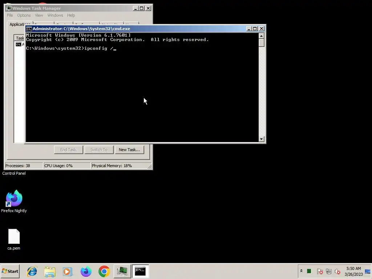
Task: Maximize the Windows Task Manager window
Action: coord(142,8)
